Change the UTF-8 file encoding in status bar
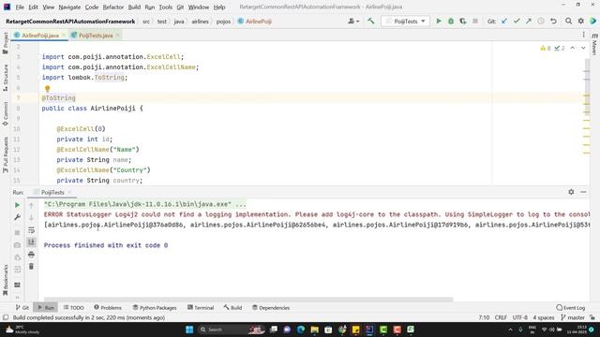The width and height of the screenshot is (600, 337). pyautogui.click(x=520, y=317)
